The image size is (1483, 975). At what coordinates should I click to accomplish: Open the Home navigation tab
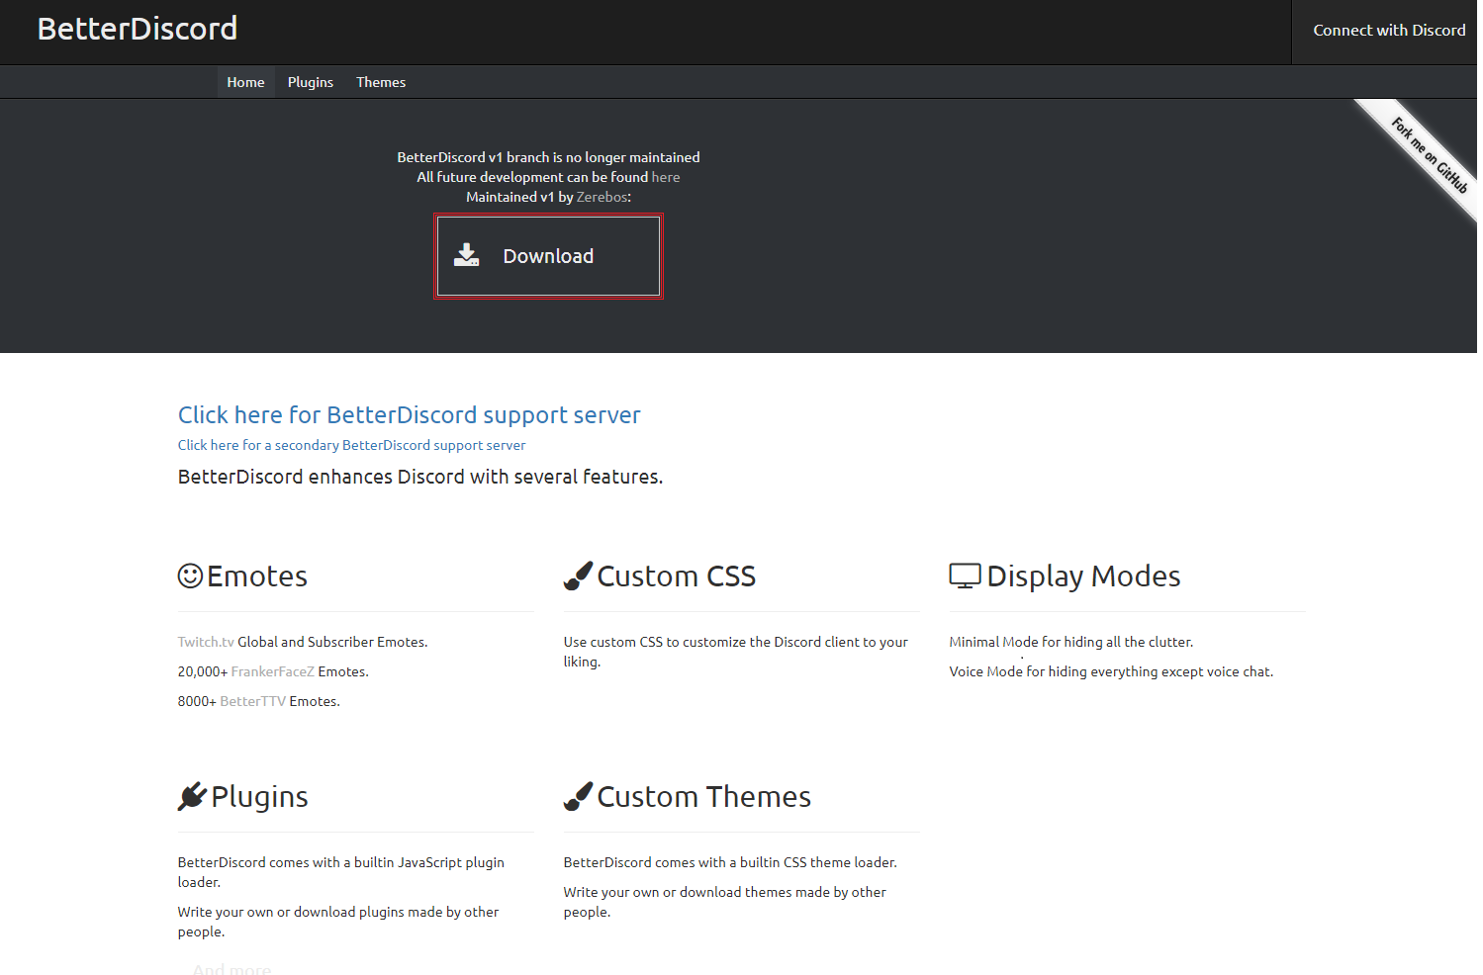click(245, 82)
